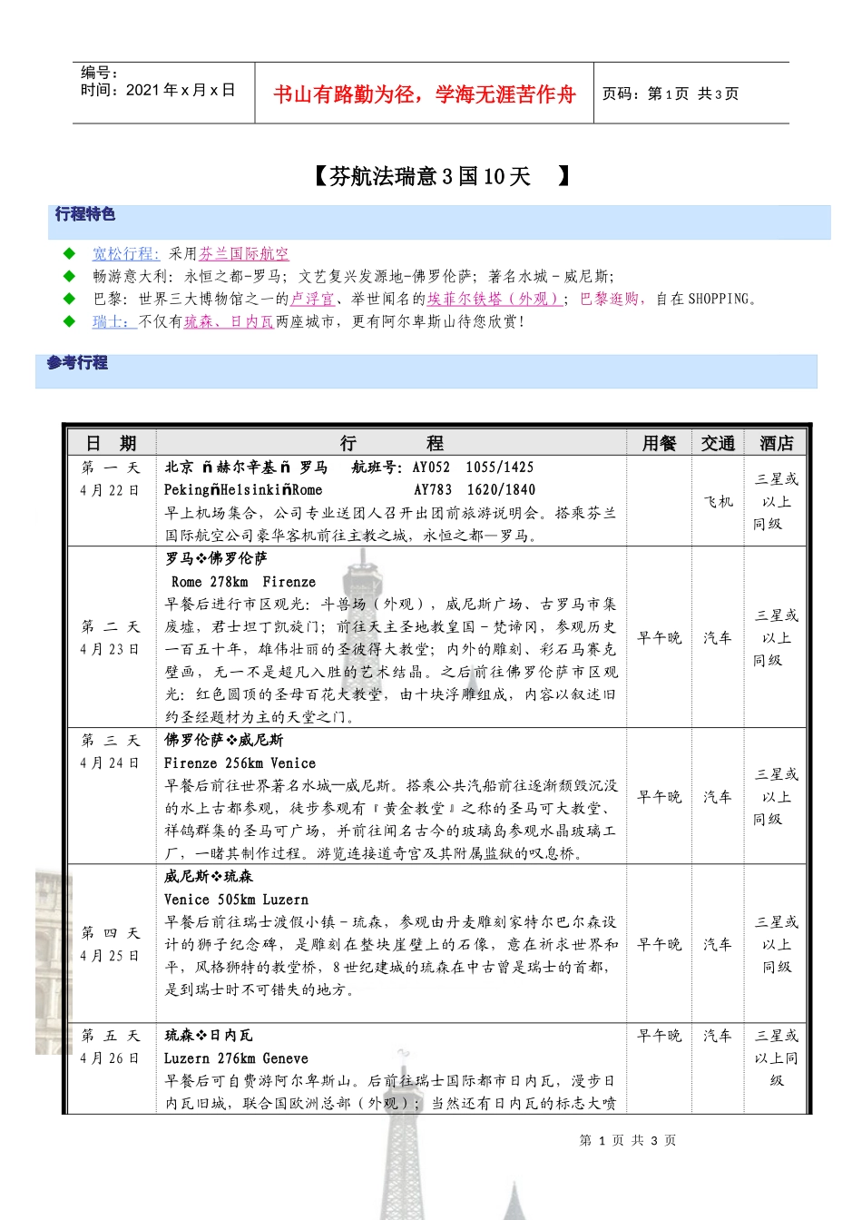The width and height of the screenshot is (862, 1220).
Task: Click the 用餐 column header
Action: tap(660, 443)
